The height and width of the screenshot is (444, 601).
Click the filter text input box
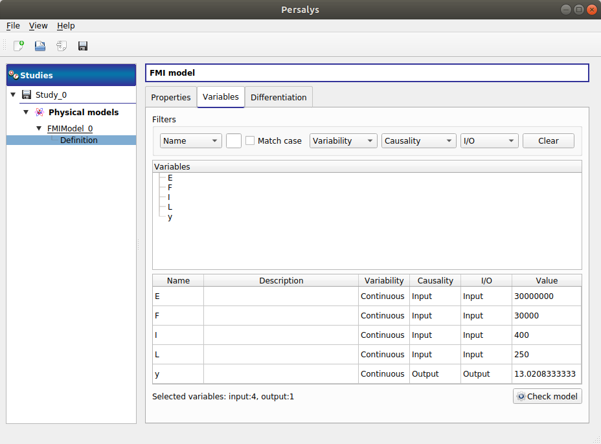[x=234, y=140]
